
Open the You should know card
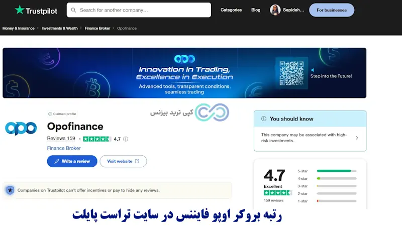(x=310, y=131)
